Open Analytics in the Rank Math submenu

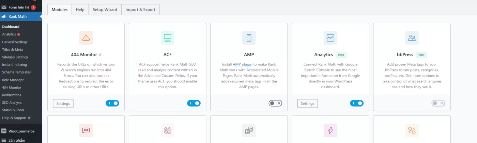[9, 34]
